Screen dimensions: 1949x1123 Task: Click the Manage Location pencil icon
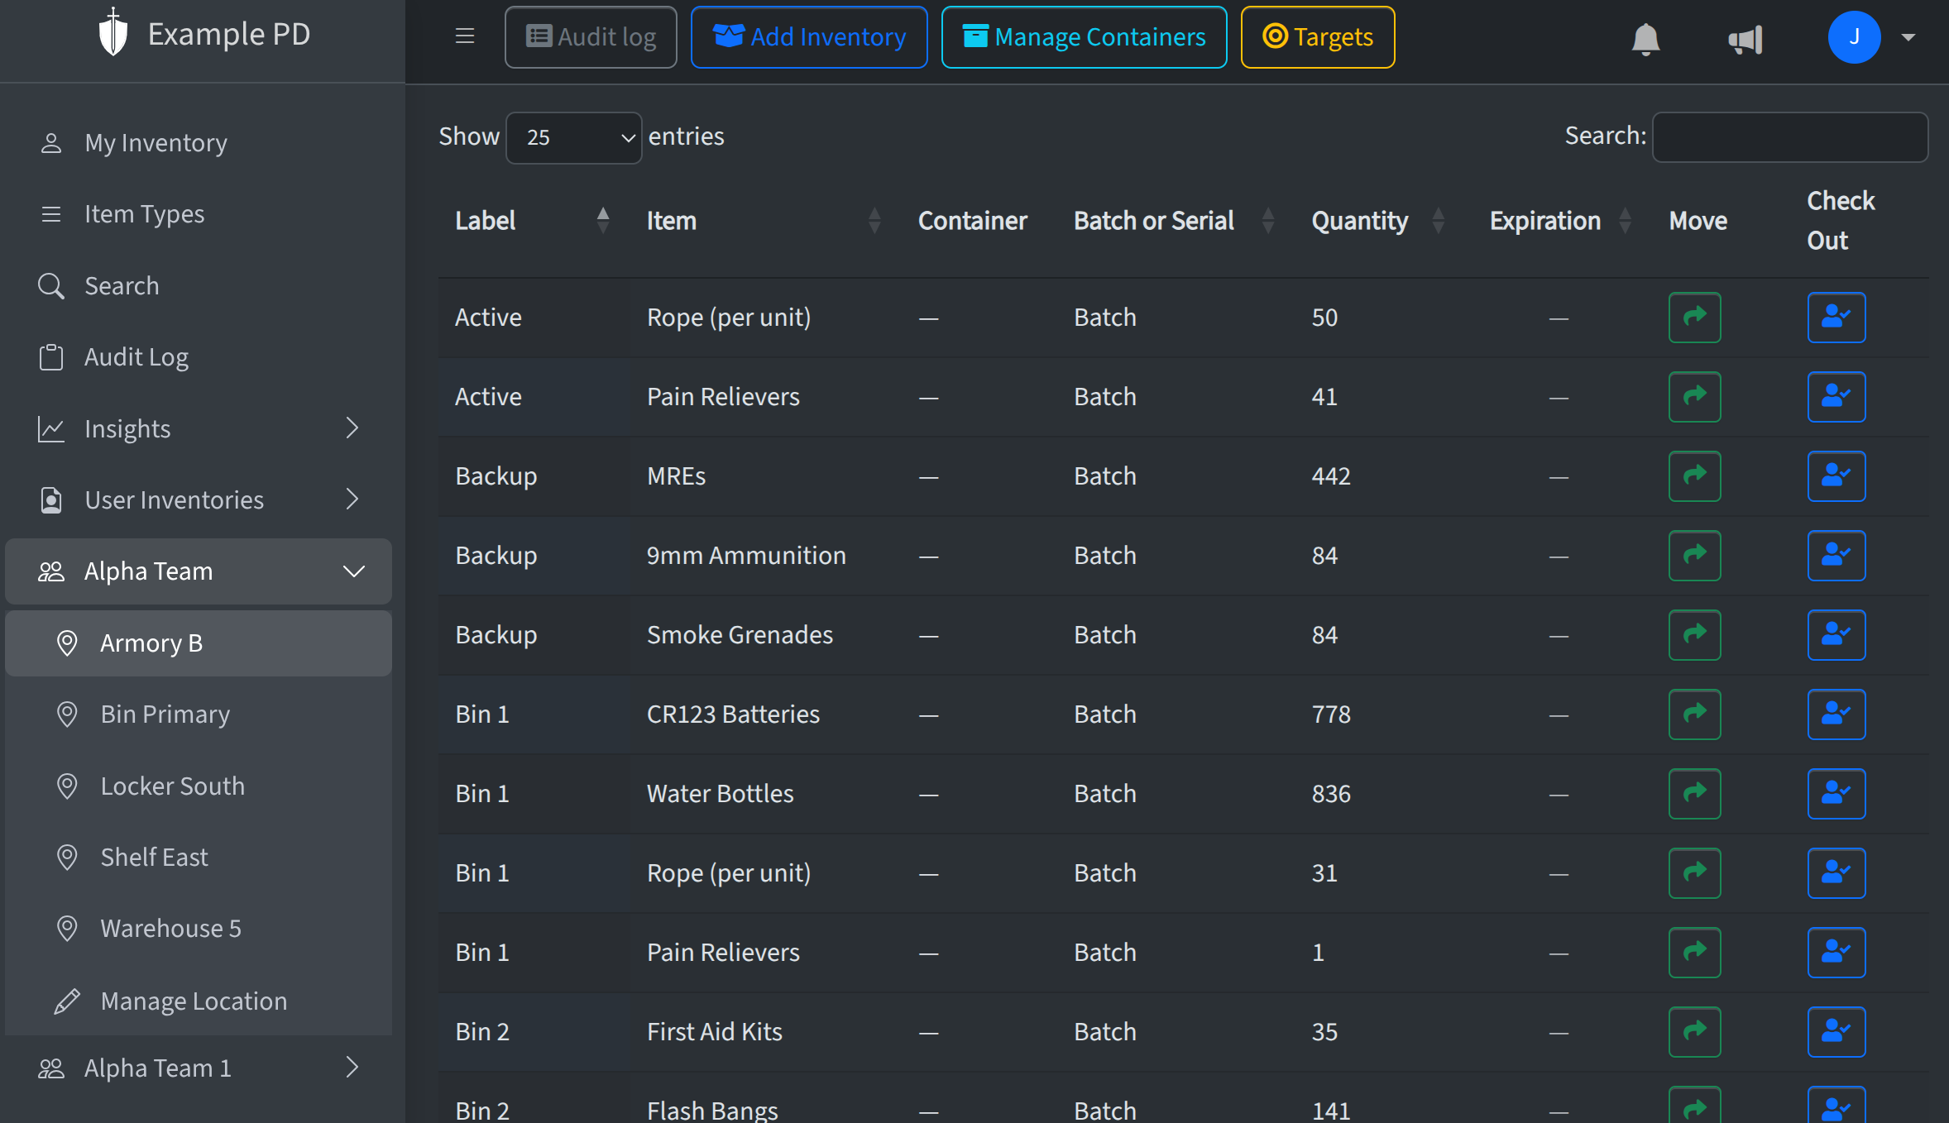tap(67, 1001)
